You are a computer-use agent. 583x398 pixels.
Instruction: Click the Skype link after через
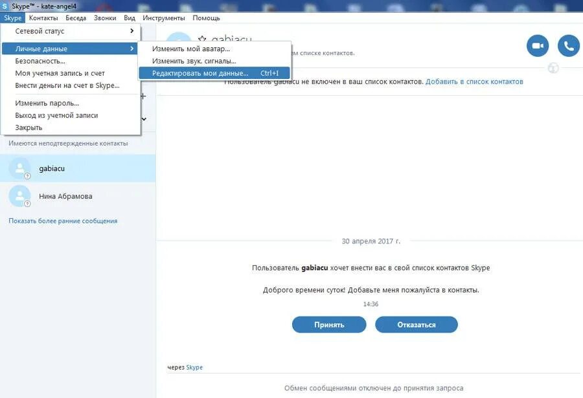click(x=194, y=367)
